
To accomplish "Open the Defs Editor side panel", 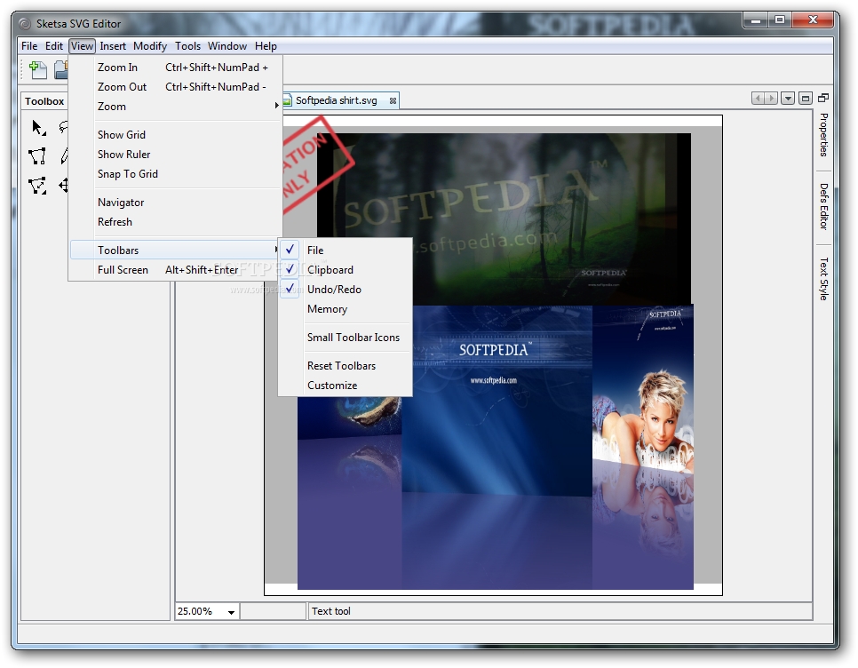I will coord(823,206).
